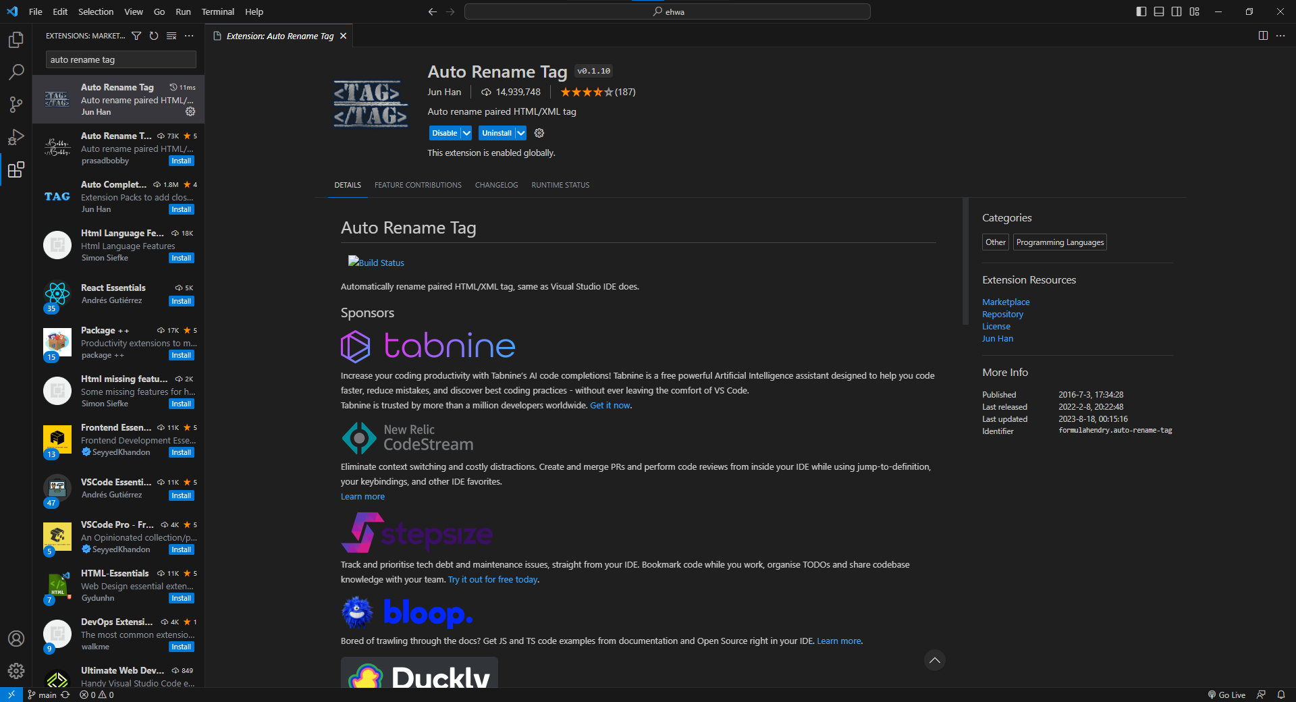Screen dimensions: 1296x702
Task: Open the Disable dropdown arrow
Action: (x=466, y=133)
